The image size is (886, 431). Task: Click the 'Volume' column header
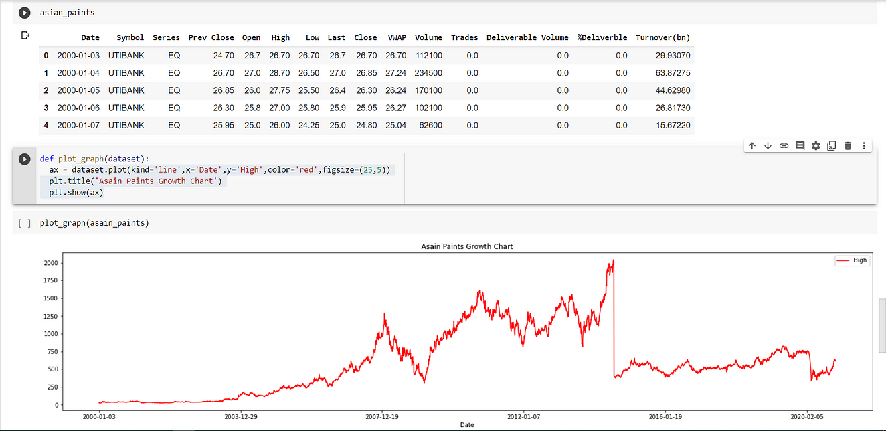pos(428,38)
